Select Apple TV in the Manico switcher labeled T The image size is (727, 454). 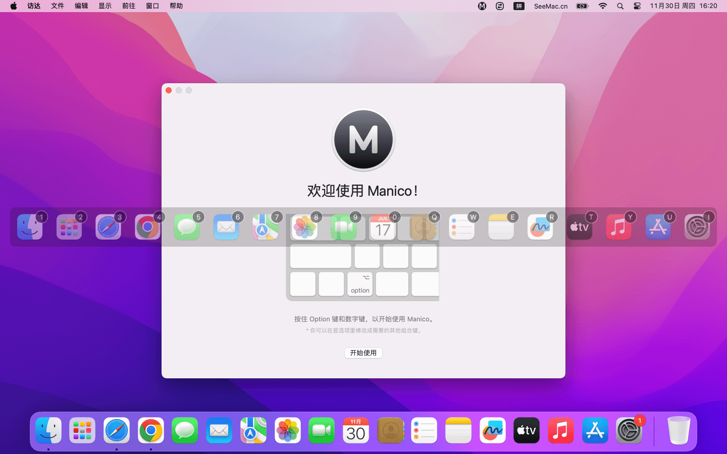(x=579, y=227)
